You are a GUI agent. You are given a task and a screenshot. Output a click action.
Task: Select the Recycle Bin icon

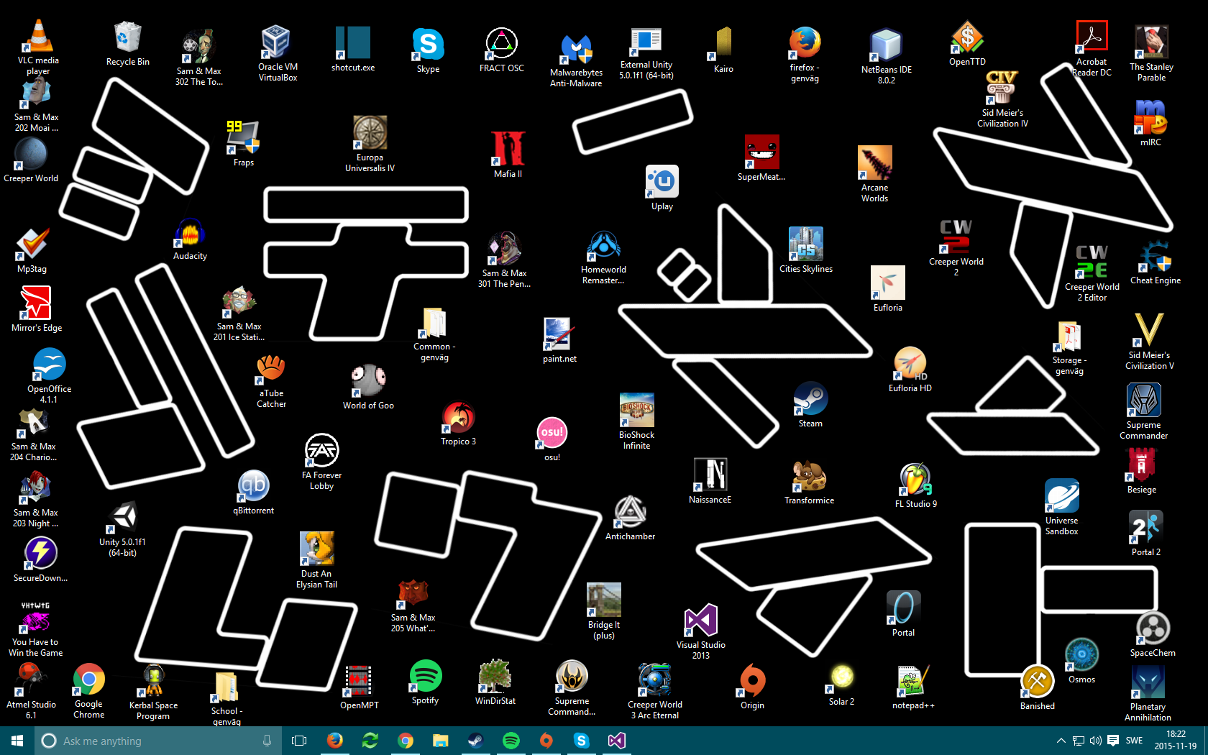tap(127, 39)
